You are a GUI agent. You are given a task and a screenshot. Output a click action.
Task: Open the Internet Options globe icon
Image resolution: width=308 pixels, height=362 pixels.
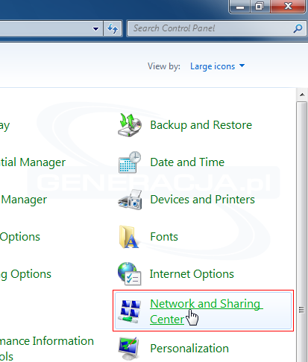[129, 274]
